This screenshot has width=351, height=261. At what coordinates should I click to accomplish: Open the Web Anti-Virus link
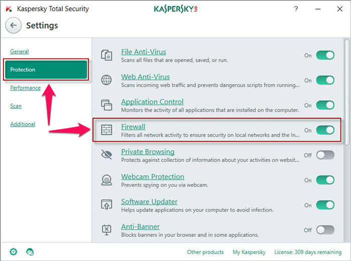(x=145, y=77)
